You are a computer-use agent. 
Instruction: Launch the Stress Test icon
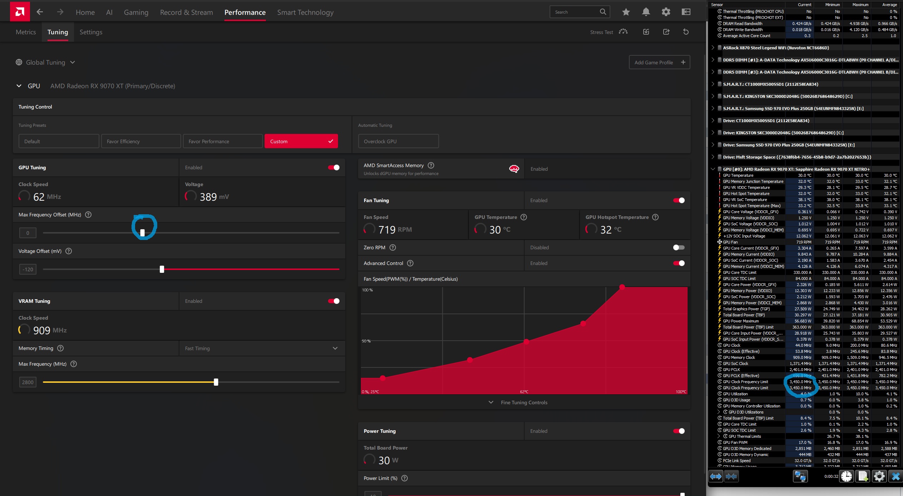[623, 32]
